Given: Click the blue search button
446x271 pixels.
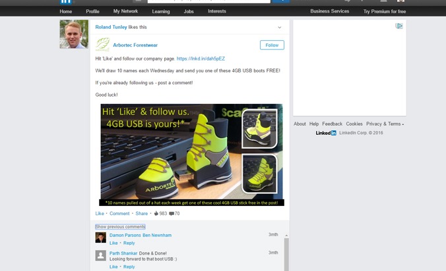Looking at the screenshot, I should 281,1.
